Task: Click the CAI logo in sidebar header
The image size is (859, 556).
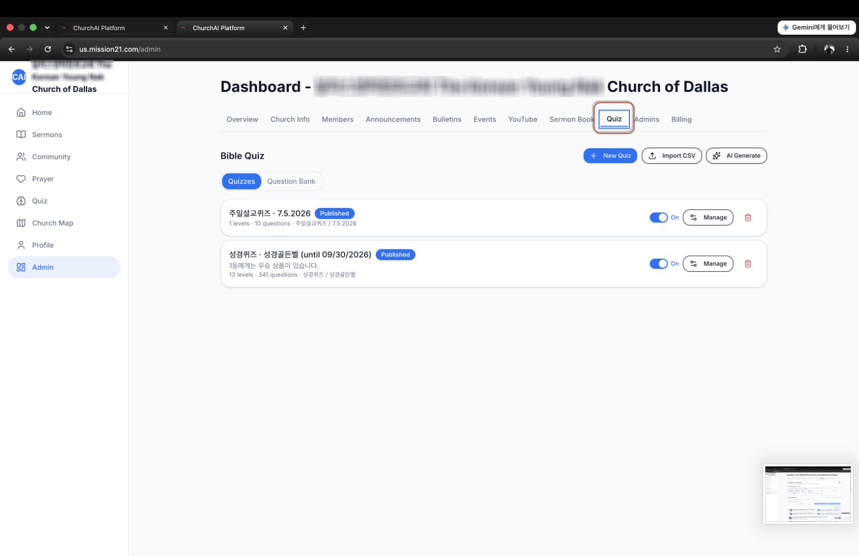Action: (19, 77)
